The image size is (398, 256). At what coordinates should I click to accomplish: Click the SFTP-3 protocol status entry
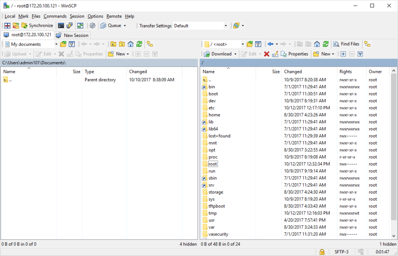(x=341, y=252)
